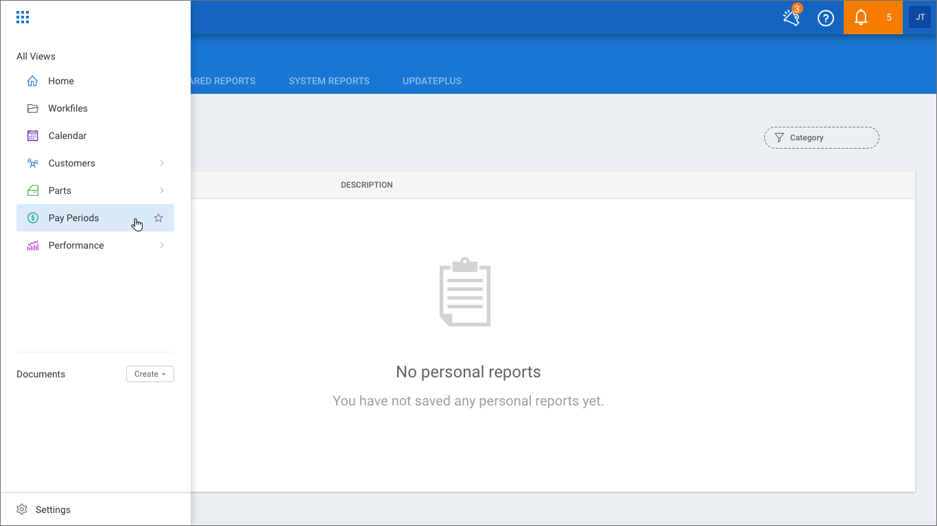This screenshot has width=937, height=526.
Task: Click the Parts icon in sidebar
Action: 32,190
